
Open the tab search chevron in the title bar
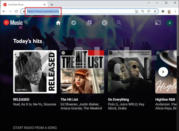click(x=148, y=3)
